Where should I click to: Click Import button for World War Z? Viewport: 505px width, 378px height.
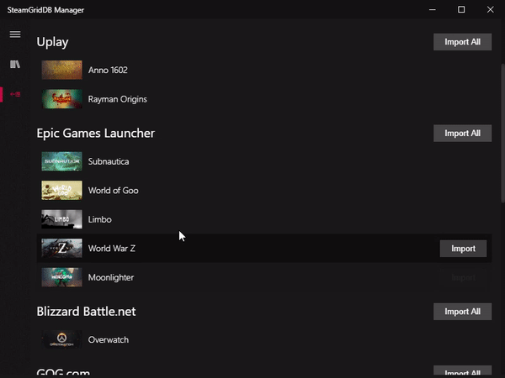[x=463, y=249]
